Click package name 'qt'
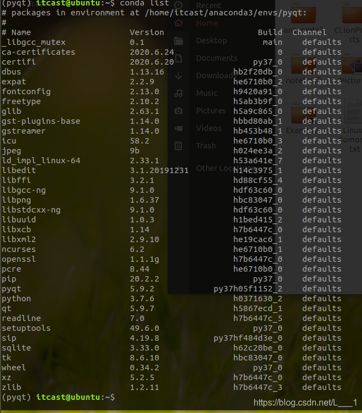Image resolution: width=362 pixels, height=413 pixels. pos(7,309)
